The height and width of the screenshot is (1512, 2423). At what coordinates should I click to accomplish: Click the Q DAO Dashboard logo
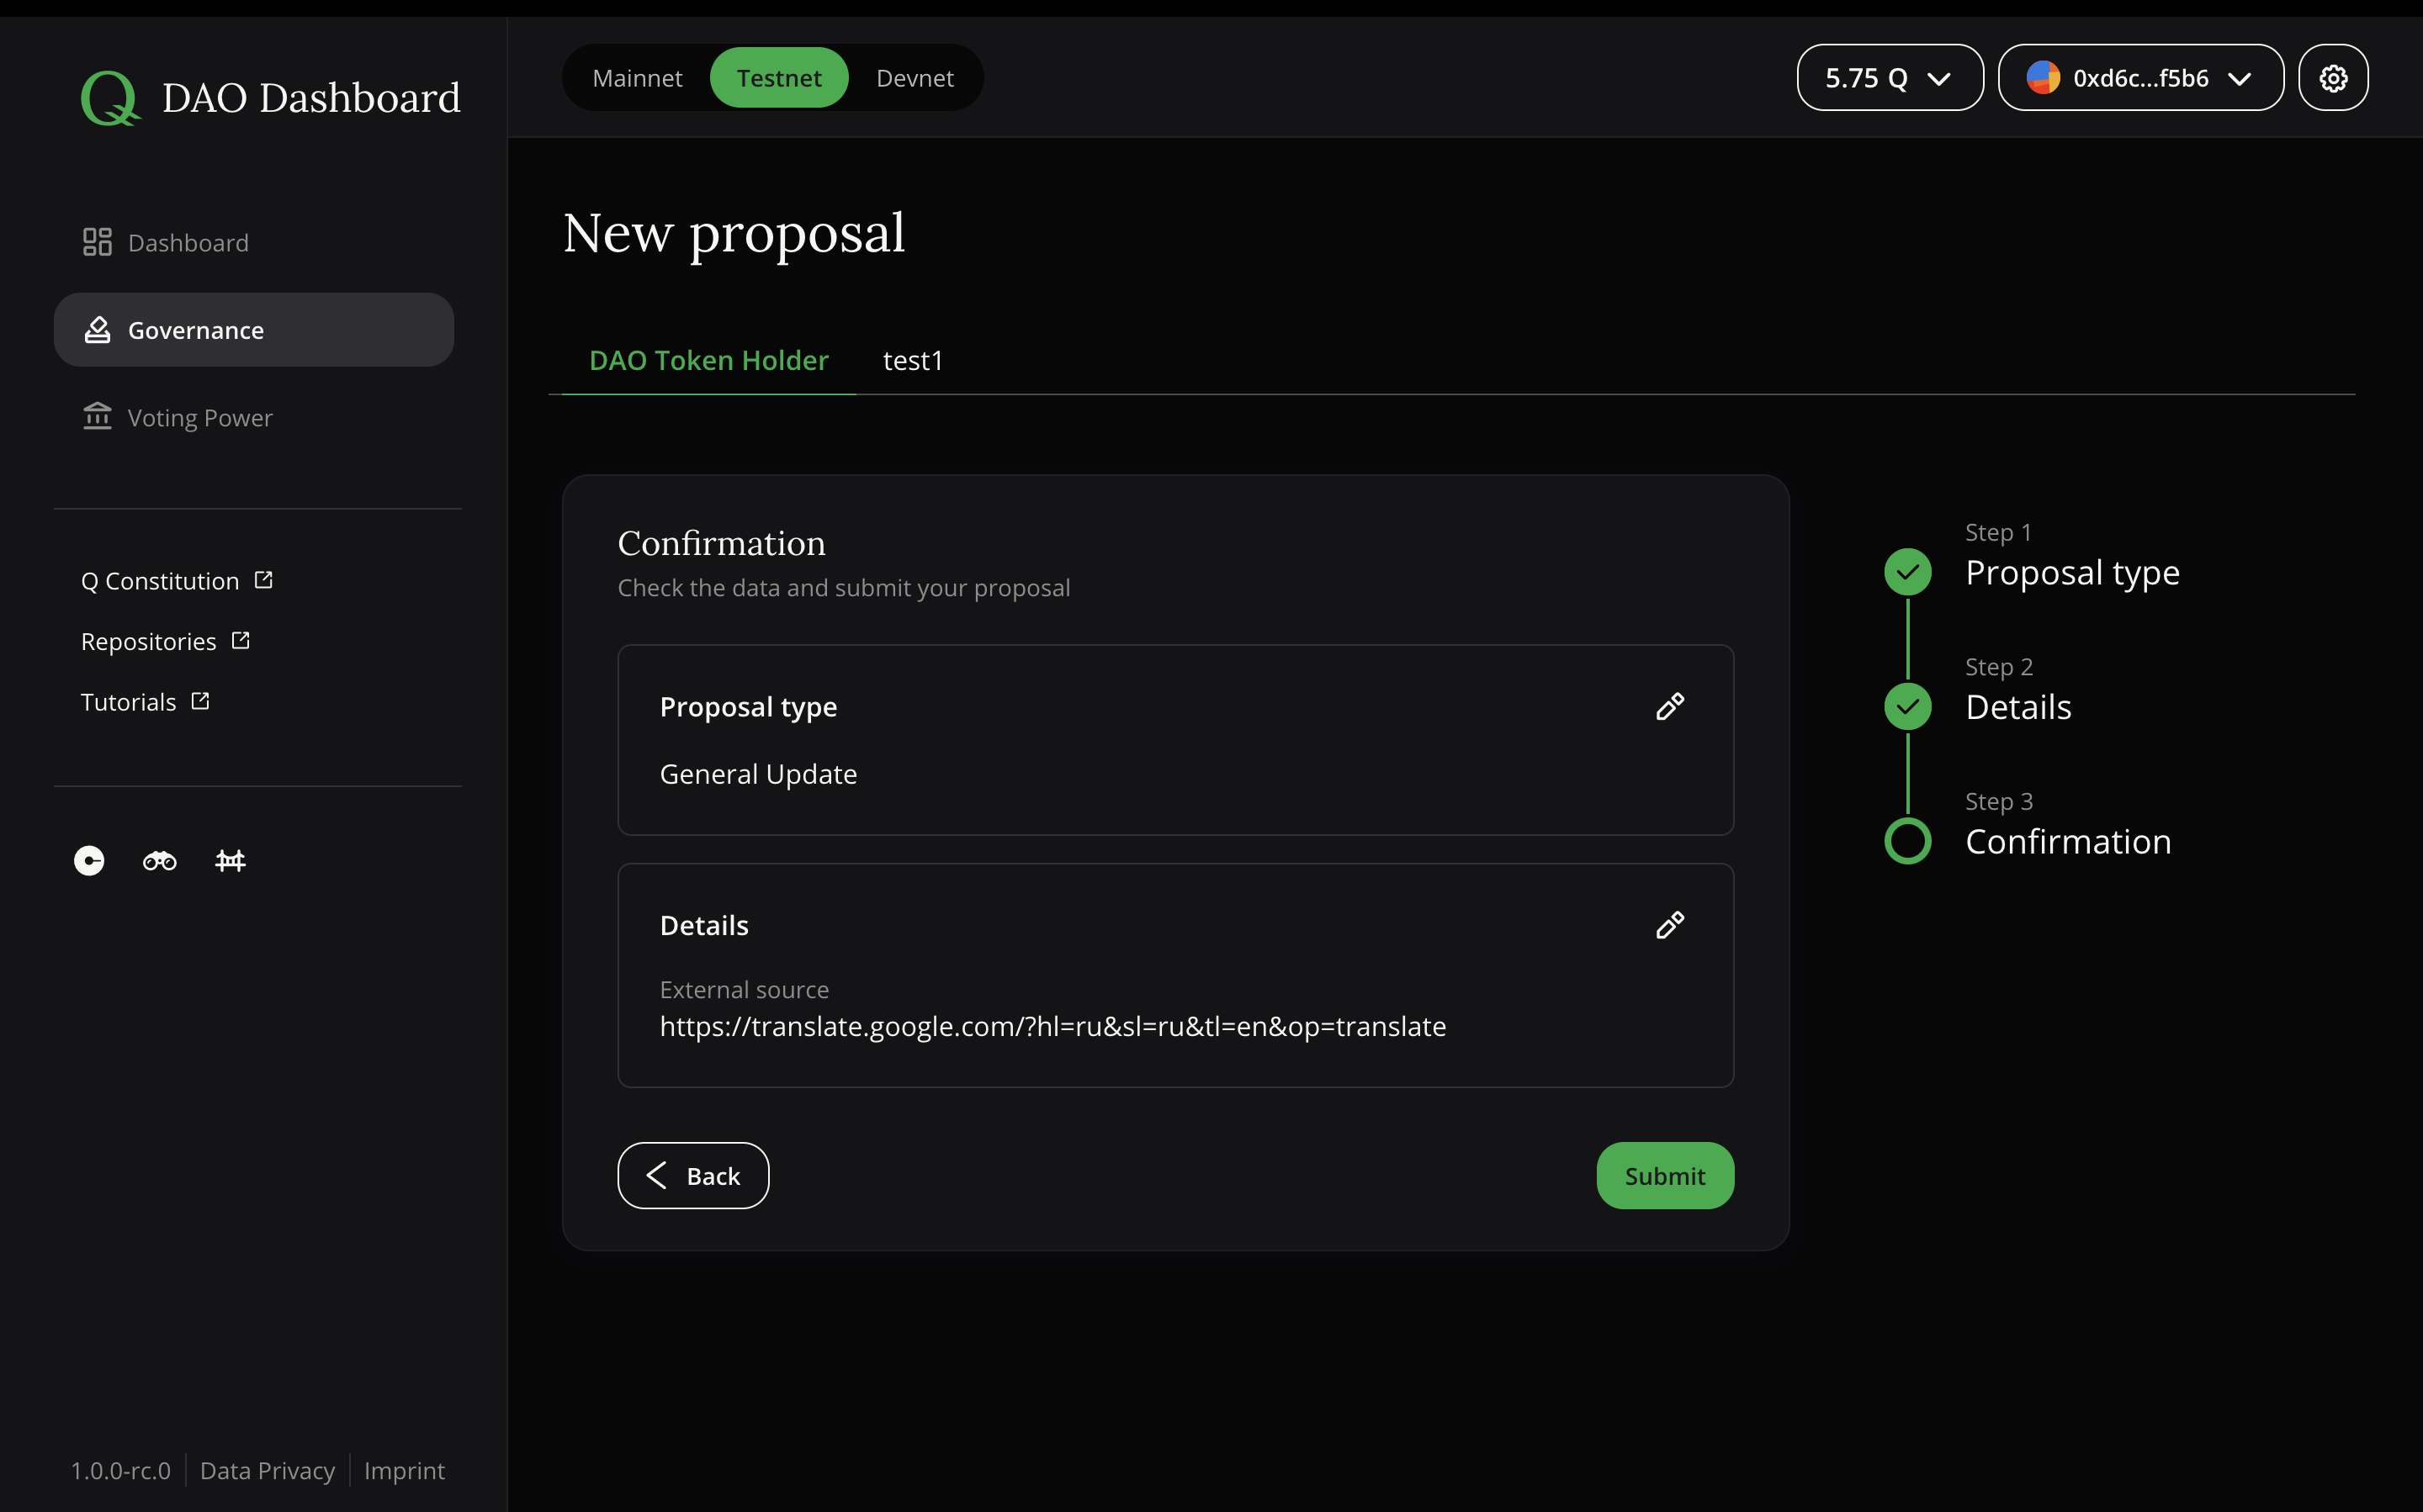270,96
